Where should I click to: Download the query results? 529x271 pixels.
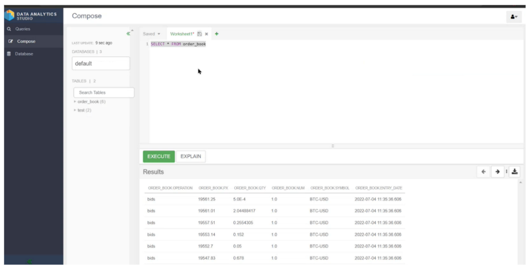(514, 172)
